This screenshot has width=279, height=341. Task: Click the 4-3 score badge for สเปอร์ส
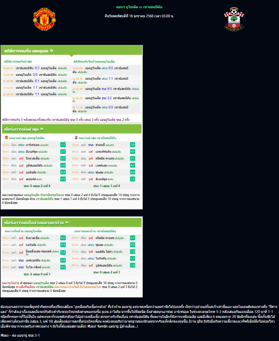pos(63,179)
